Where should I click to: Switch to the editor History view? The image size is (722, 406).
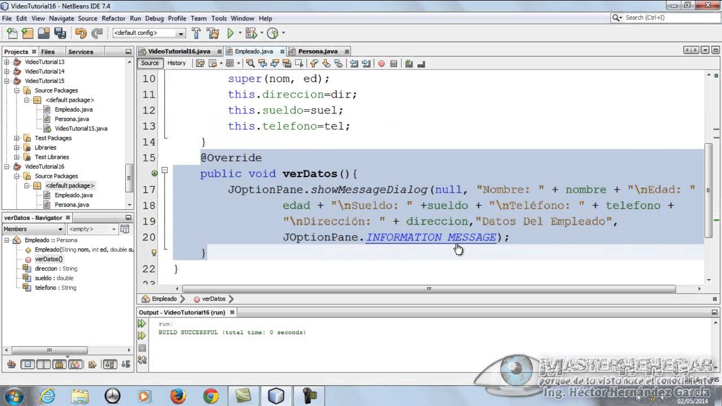177,63
